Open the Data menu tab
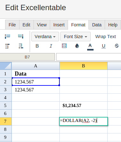 97,25
